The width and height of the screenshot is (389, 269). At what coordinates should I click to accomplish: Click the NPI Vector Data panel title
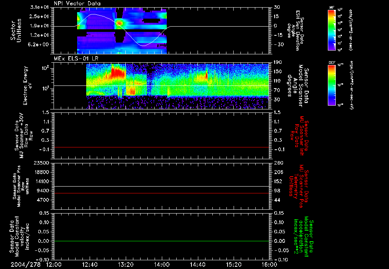pos(77,3)
